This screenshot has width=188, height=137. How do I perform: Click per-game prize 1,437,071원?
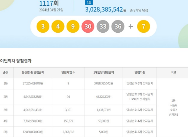click(x=104, y=110)
